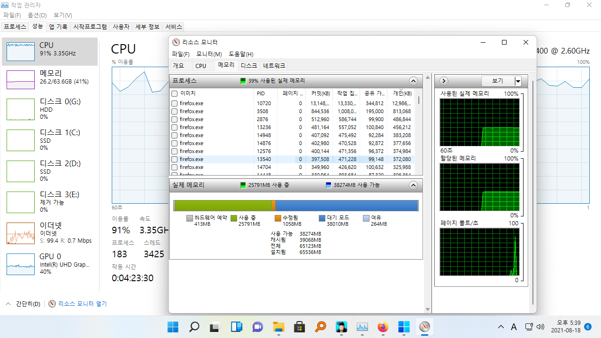Check the select-all Image header checkbox
The height and width of the screenshot is (338, 601).
coord(175,93)
